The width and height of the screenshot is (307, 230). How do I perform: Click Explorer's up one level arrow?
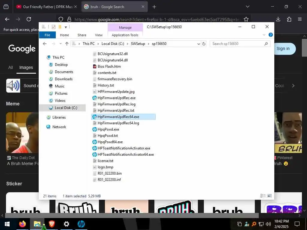tap(67, 44)
